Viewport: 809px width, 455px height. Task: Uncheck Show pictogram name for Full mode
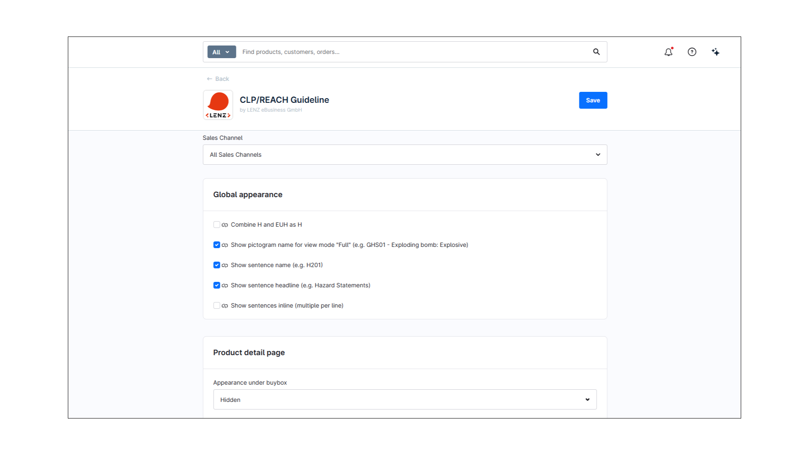click(217, 245)
